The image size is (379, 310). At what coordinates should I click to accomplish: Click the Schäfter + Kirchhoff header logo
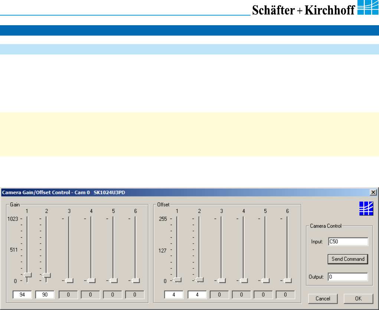click(x=315, y=8)
